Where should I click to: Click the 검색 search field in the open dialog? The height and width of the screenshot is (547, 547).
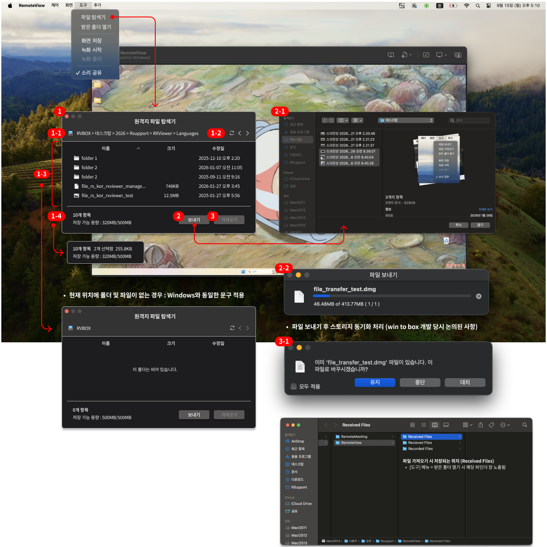click(x=470, y=120)
